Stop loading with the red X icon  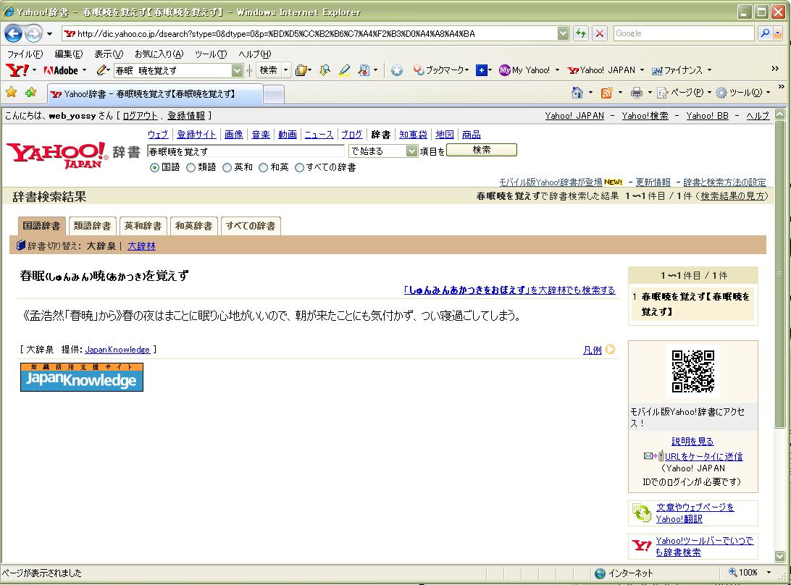(x=599, y=34)
